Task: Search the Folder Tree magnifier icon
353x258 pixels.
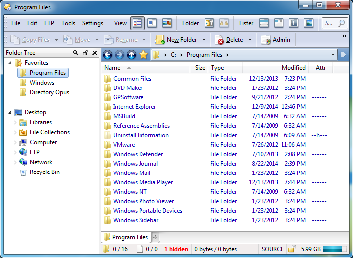Action: [x=76, y=53]
